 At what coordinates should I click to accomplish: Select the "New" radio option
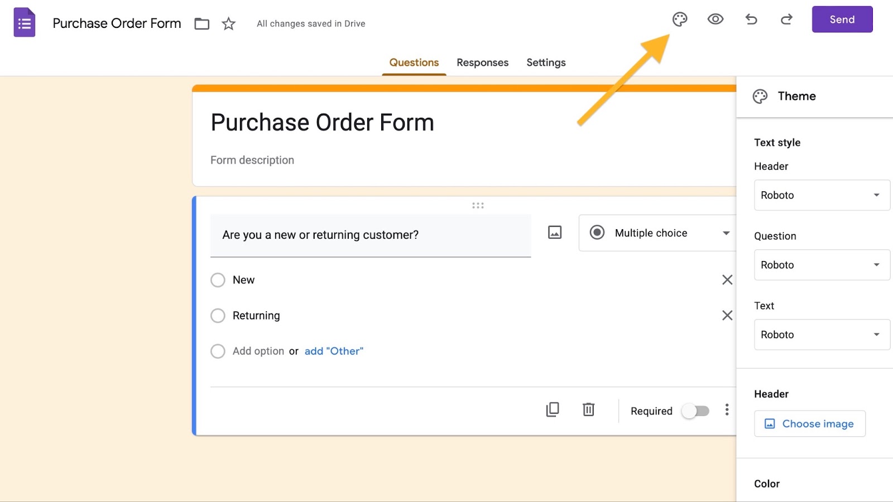pos(218,280)
